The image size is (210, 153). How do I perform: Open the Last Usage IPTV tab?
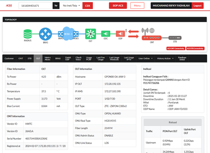click(x=129, y=59)
